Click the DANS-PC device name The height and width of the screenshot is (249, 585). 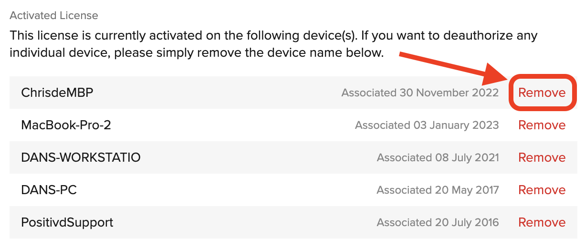pyautogui.click(x=49, y=190)
